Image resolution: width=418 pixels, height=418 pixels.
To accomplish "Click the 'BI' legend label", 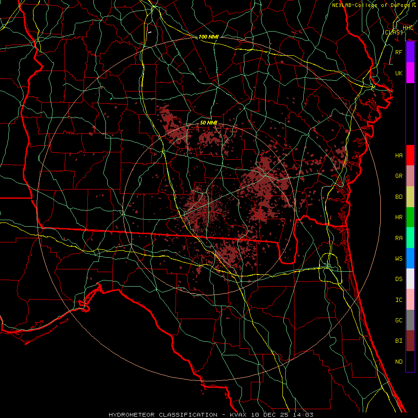I will pos(399,341).
